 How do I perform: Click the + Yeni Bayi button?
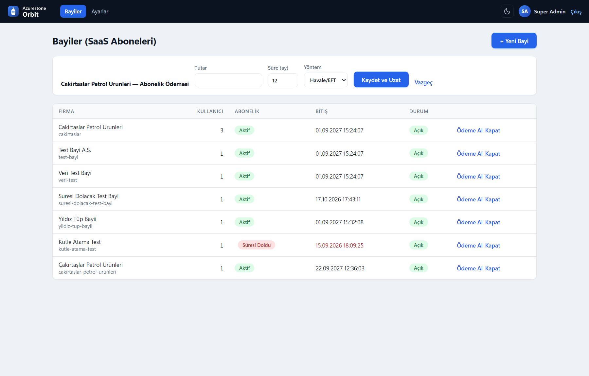pos(514,41)
